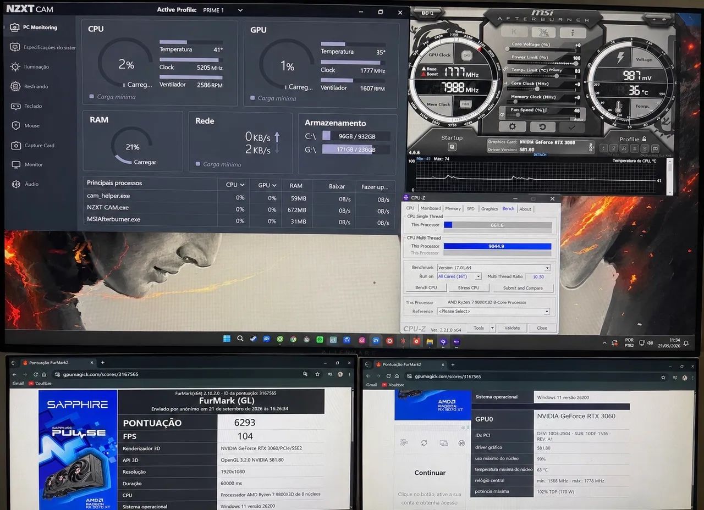
Task: Bookmark page star in FurMark (GL) score browser
Action: (x=317, y=374)
